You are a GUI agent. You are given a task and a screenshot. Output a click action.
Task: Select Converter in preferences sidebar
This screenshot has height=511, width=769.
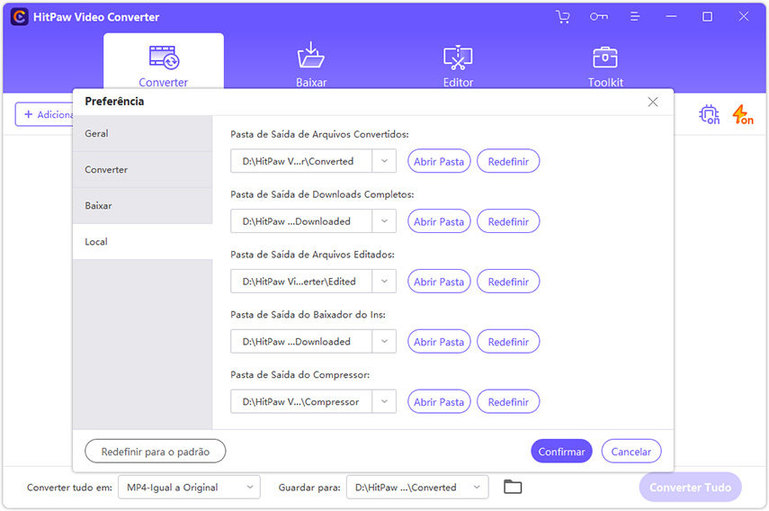point(142,170)
